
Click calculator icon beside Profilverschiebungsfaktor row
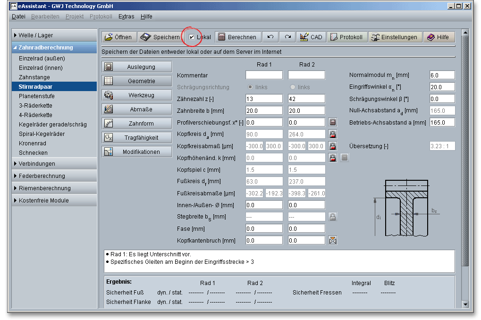pyautogui.click(x=333, y=122)
